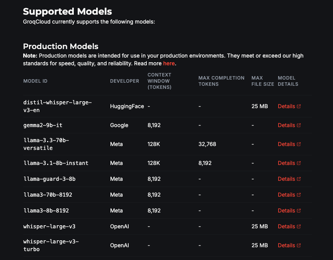Open Details link for llama-guard-3-8b
The width and height of the screenshot is (333, 260).
[289, 179]
